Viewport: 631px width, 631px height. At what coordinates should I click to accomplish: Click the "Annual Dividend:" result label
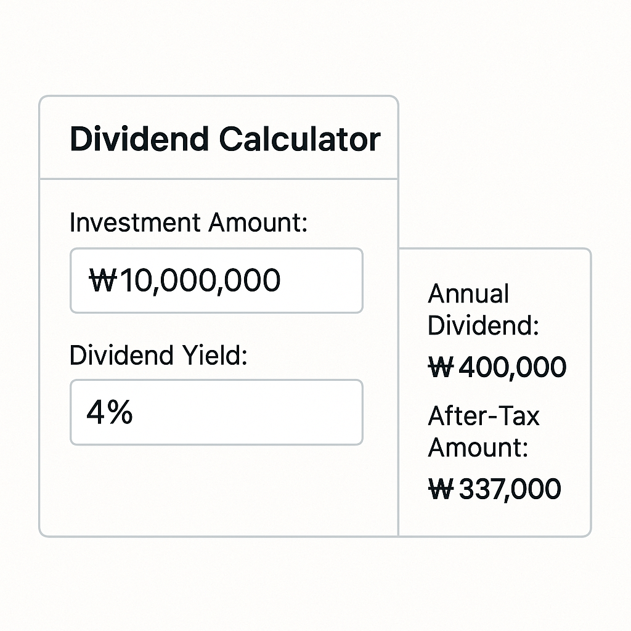483,310
